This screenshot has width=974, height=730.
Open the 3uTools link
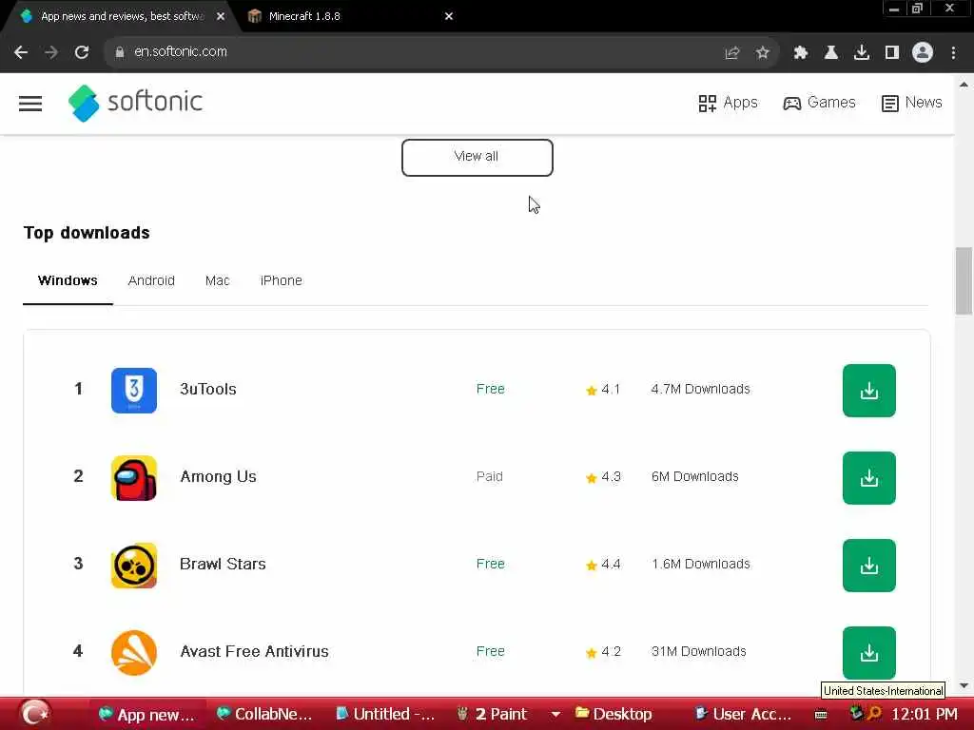(x=208, y=389)
